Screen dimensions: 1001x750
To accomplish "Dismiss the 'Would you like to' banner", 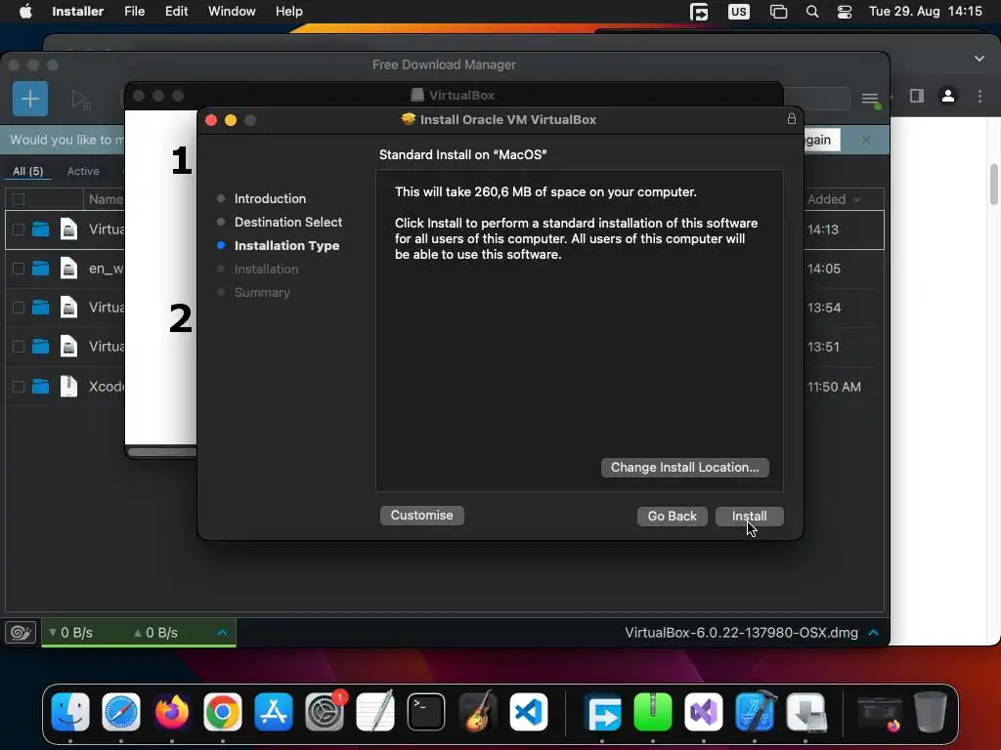I will (x=866, y=140).
